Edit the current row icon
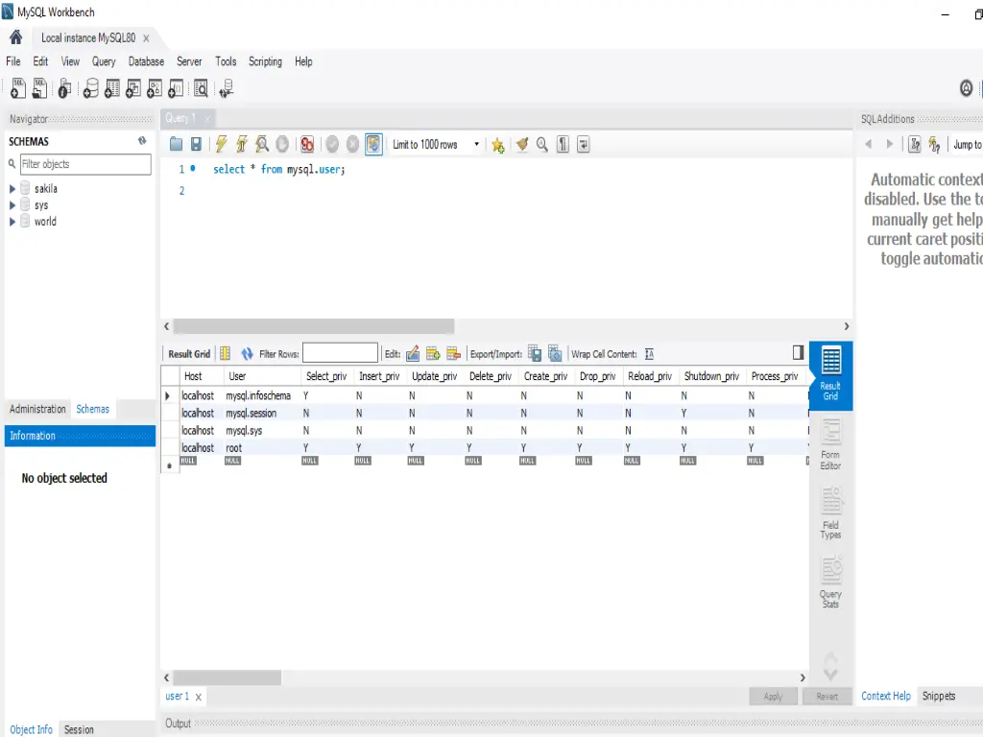Image resolution: width=983 pixels, height=737 pixels. (x=413, y=354)
